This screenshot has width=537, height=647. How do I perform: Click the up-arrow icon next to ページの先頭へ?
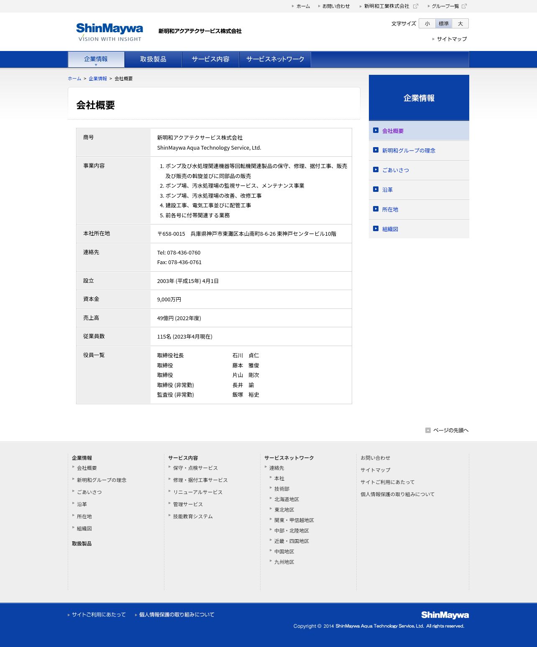pyautogui.click(x=428, y=430)
